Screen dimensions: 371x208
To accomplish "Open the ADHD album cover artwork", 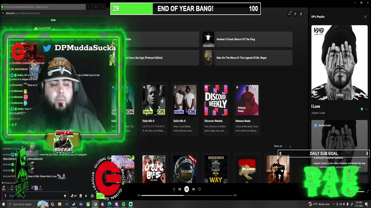I will [339, 63].
